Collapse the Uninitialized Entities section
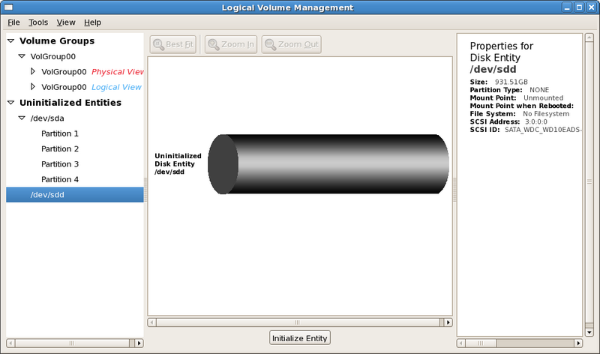This screenshot has width=600, height=354. point(10,103)
